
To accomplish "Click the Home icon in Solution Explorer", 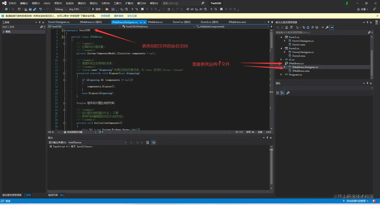I will 287,27.
